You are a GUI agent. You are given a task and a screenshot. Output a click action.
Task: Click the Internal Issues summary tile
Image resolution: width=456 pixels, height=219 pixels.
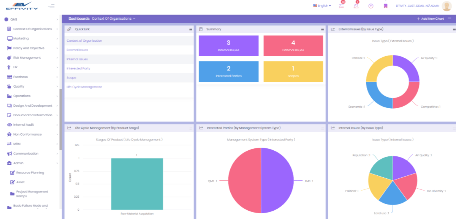[228, 46]
